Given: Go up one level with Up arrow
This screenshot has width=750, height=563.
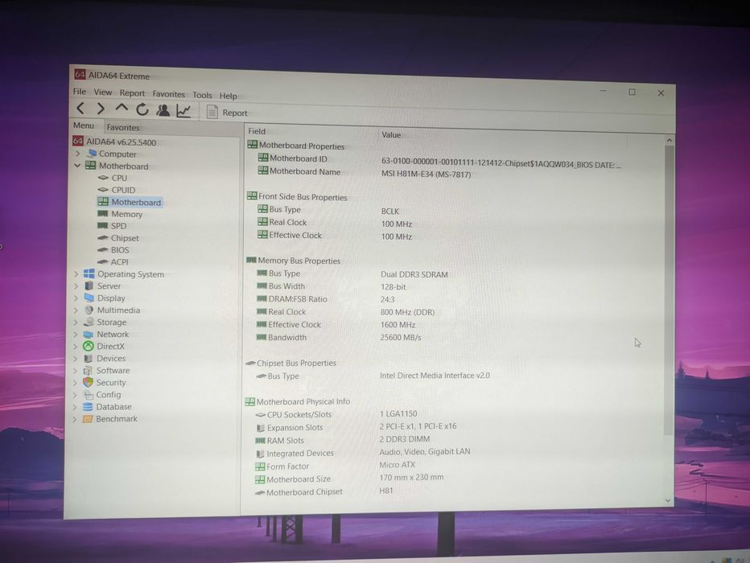Looking at the screenshot, I should (x=122, y=109).
